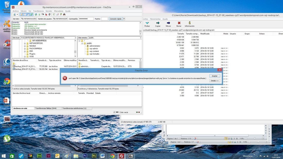Open the Site Manager dropdown arrow

click(17, 14)
